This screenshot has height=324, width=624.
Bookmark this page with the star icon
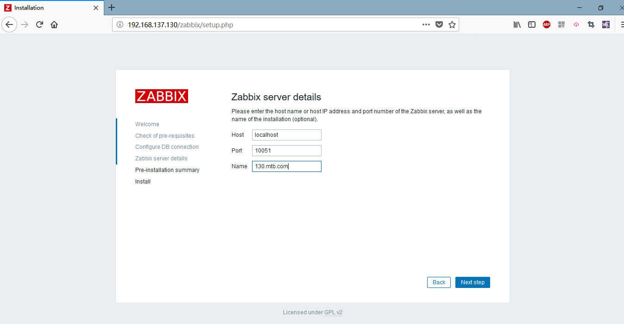452,24
